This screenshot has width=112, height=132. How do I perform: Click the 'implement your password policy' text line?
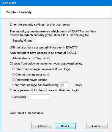46,64
